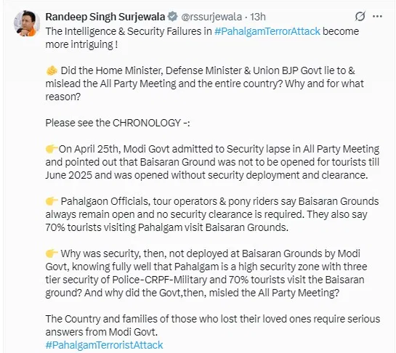The width and height of the screenshot is (396, 353).
Task: Open the #PahalgamTerroristAttack hashtag at bottom
Action: (x=104, y=345)
